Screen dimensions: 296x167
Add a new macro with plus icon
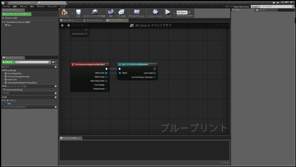click(56, 93)
